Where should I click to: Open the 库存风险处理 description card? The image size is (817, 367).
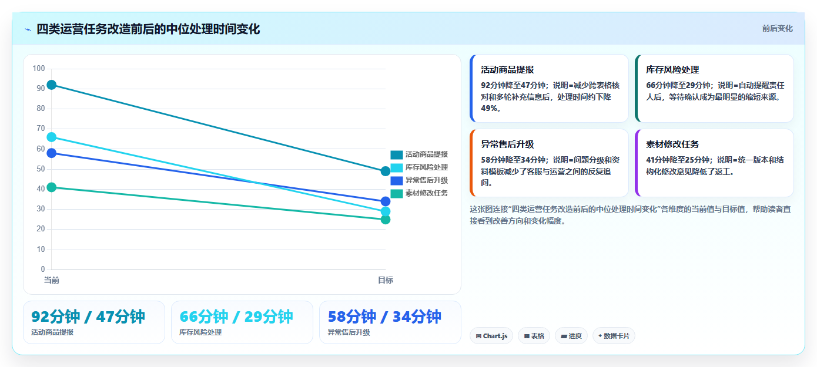point(714,88)
